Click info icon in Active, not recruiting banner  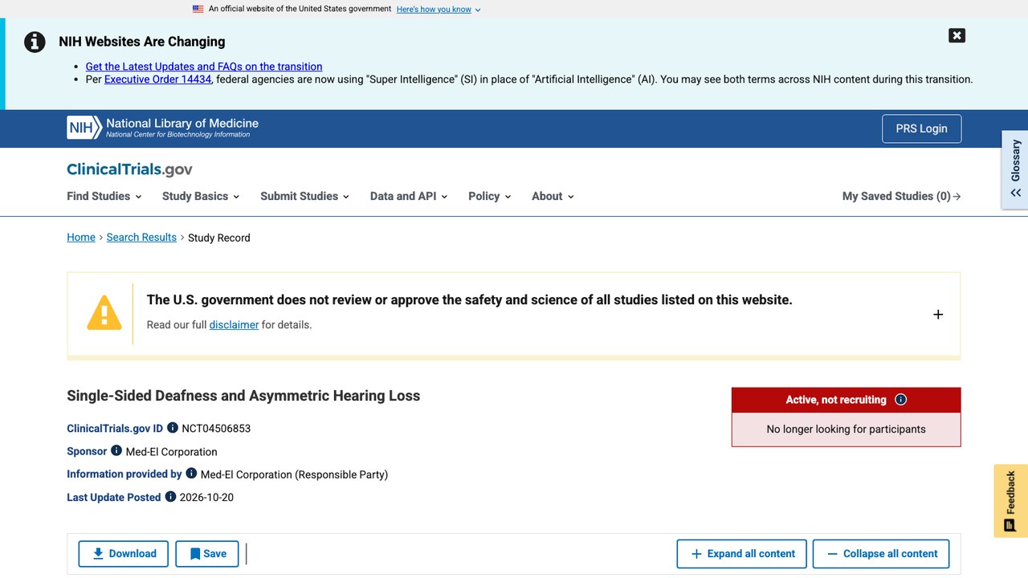tap(901, 400)
